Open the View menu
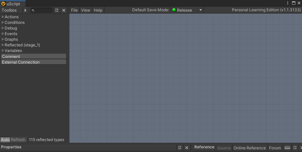Screen dimensions: 302x152 click(x=85, y=10)
